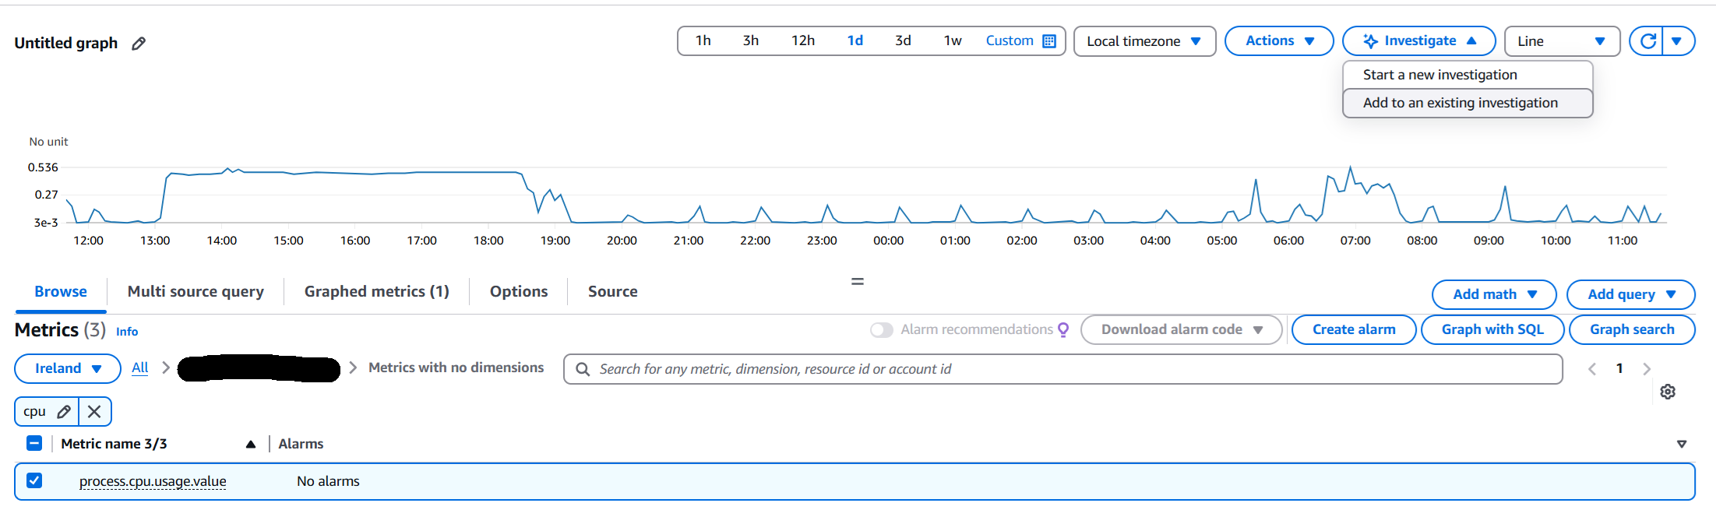
Task: Click the No alarms cell
Action: click(328, 481)
